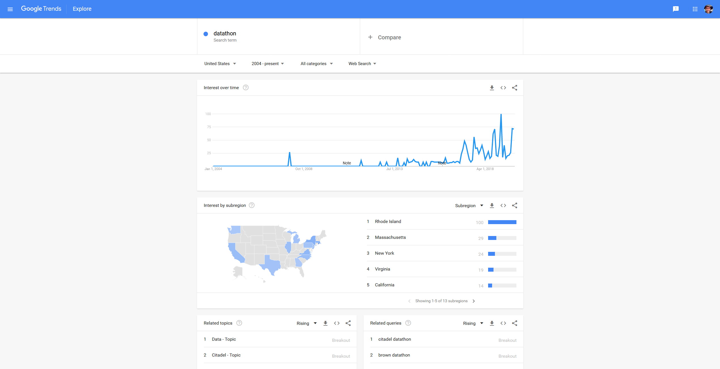Switch Related topics sort to Rising
Screen dimensions: 720x369
pyautogui.click(x=308, y=323)
